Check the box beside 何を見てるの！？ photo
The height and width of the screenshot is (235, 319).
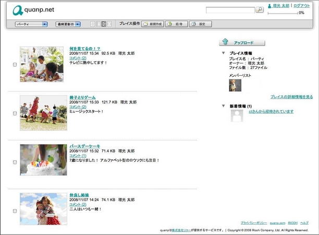point(15,64)
